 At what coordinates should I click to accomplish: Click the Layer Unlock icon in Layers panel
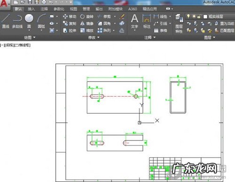click(x=210, y=30)
